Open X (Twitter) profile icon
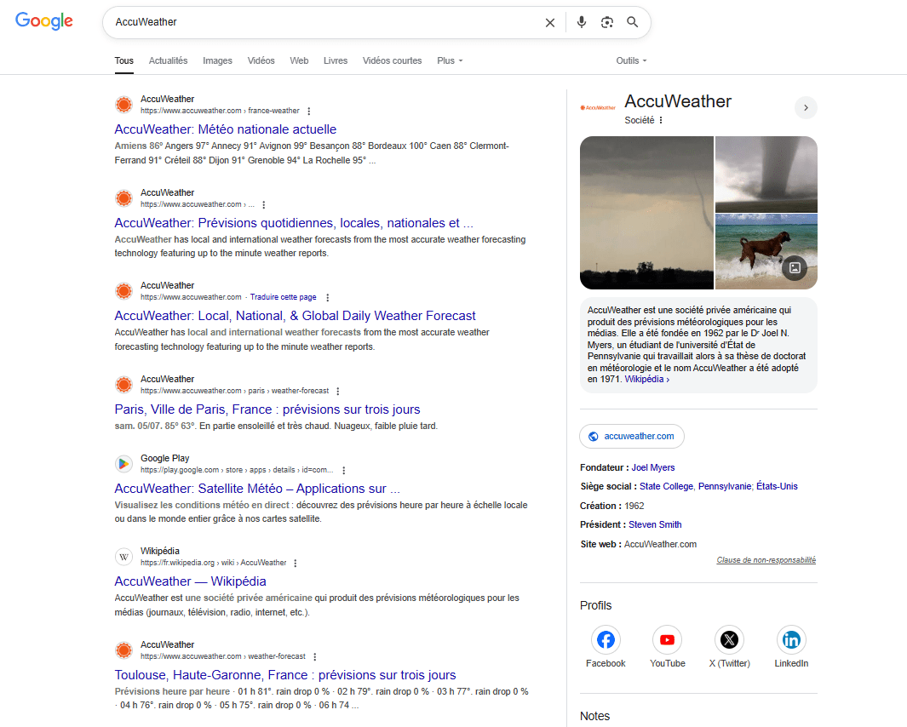Screen dimensions: 907x727 click(729, 639)
